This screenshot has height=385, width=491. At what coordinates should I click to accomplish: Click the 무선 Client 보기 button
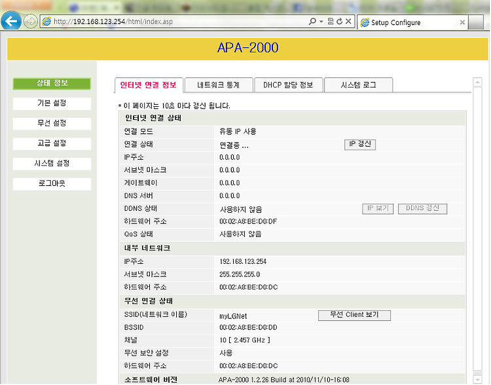click(354, 315)
